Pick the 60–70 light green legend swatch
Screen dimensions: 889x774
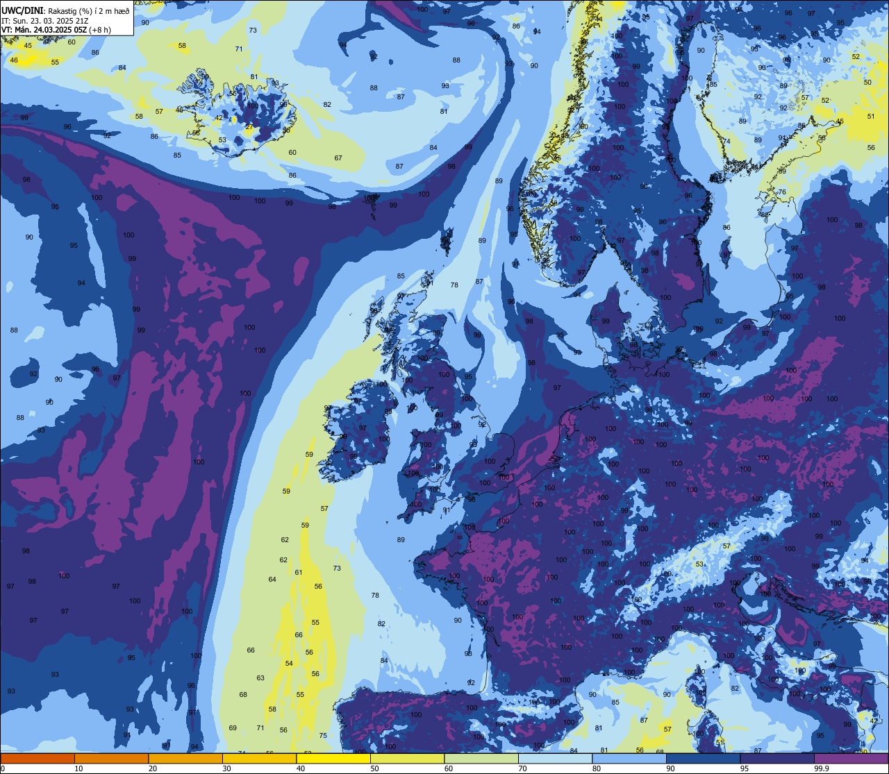(481, 758)
